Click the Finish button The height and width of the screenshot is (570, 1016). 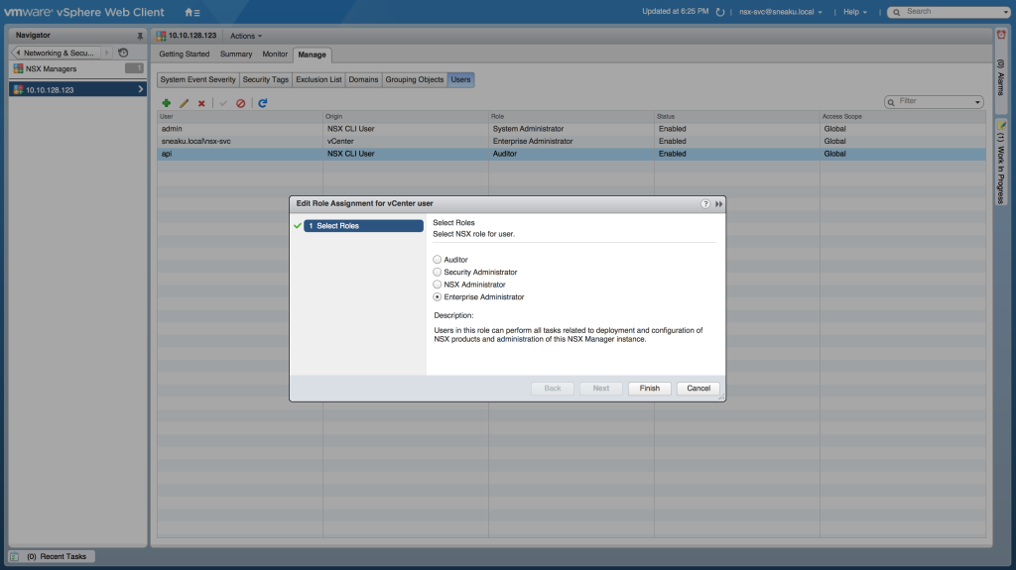[649, 388]
